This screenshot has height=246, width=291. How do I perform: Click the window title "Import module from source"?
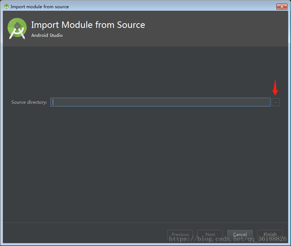click(x=40, y=6)
